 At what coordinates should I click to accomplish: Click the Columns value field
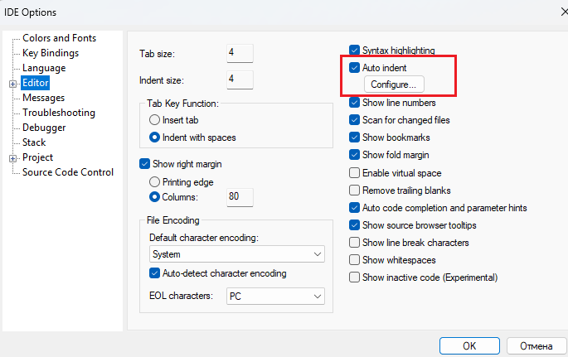click(x=239, y=197)
